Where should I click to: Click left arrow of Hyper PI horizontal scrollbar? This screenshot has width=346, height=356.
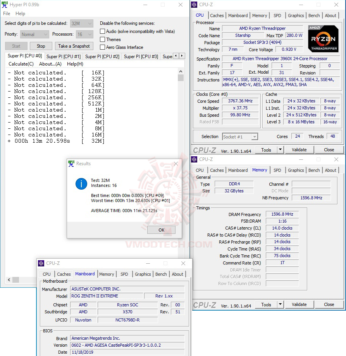[x=9, y=280]
